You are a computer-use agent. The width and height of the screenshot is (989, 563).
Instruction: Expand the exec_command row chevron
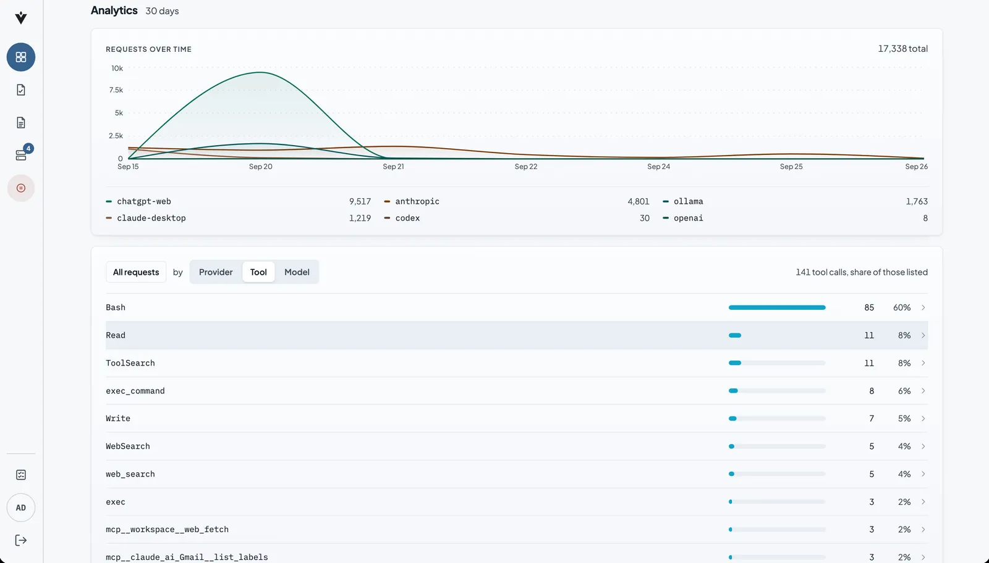pyautogui.click(x=923, y=391)
